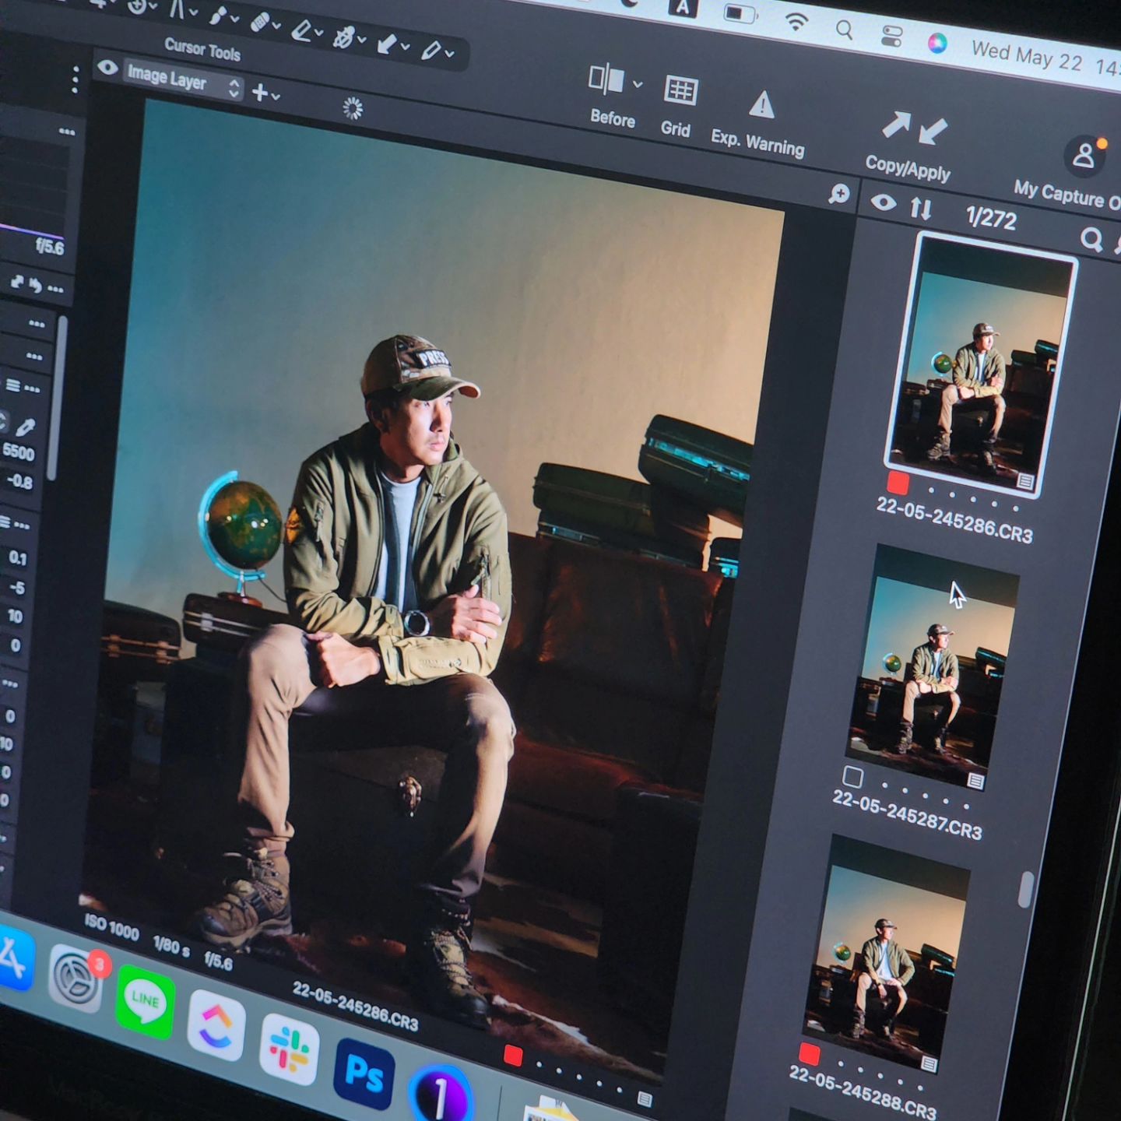Toggle the layer visibility eye icon

(107, 69)
